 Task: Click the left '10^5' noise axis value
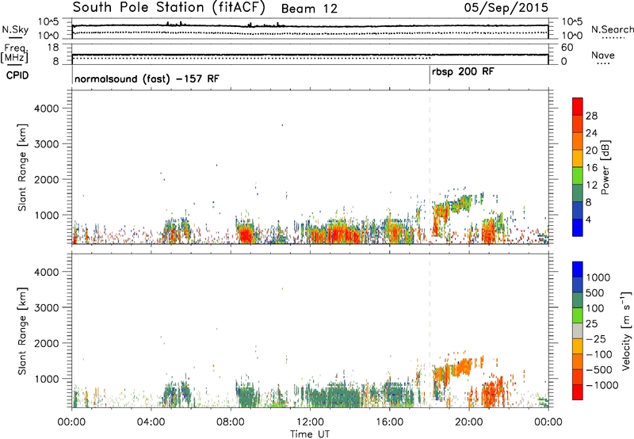pyautogui.click(x=48, y=21)
